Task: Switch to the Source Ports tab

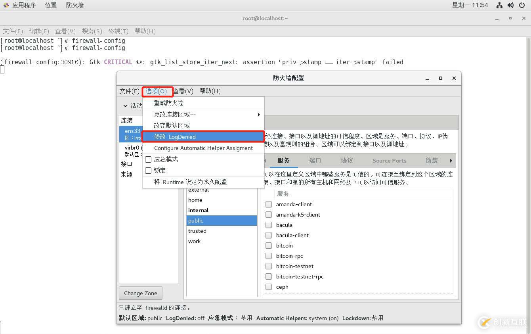Action: coord(389,160)
